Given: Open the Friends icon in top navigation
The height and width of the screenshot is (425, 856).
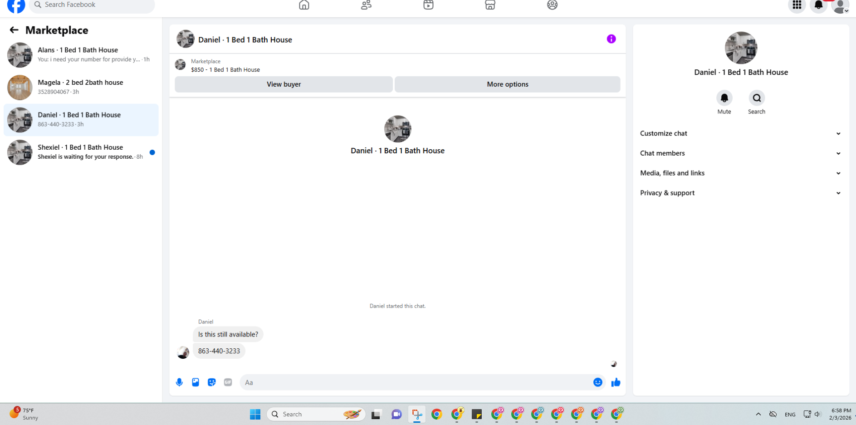Looking at the screenshot, I should pos(366,5).
